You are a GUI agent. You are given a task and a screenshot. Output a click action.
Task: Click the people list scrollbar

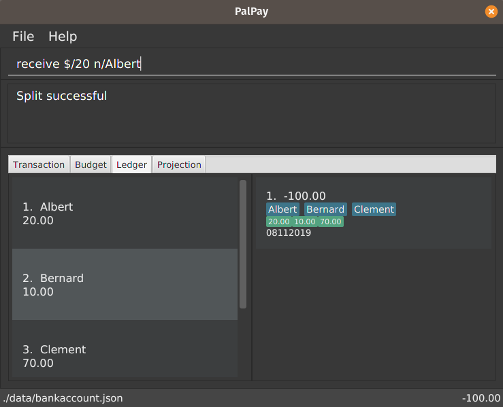pos(243,244)
